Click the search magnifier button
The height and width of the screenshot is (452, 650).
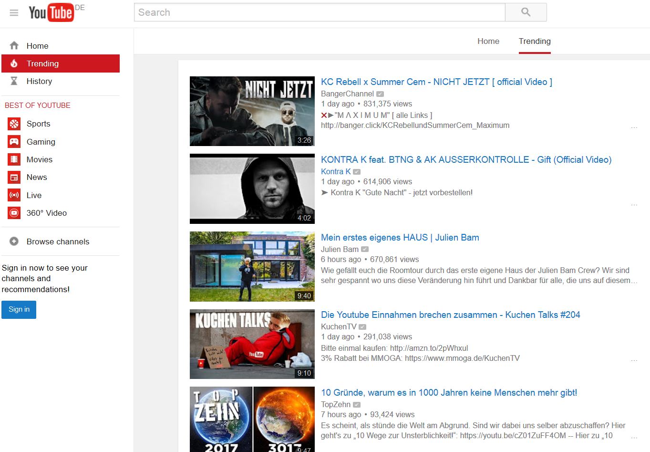pos(526,12)
